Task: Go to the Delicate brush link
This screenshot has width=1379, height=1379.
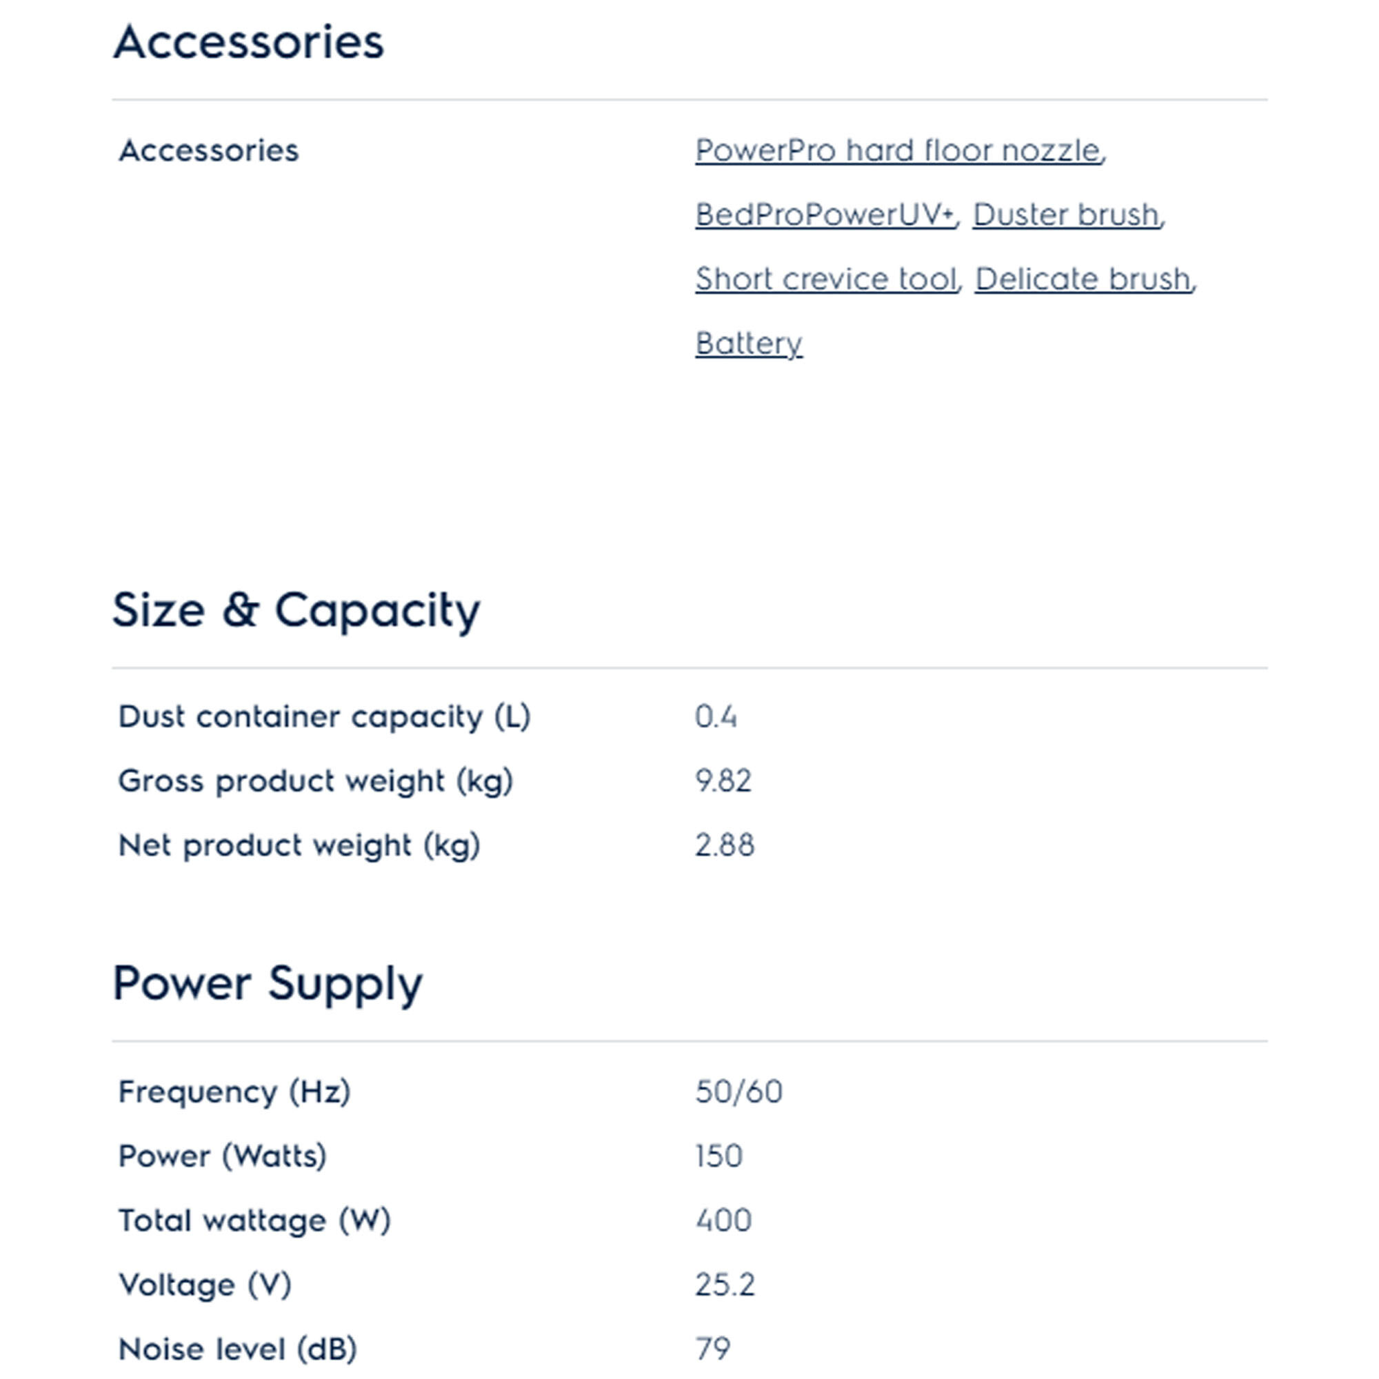Action: tap(1083, 279)
